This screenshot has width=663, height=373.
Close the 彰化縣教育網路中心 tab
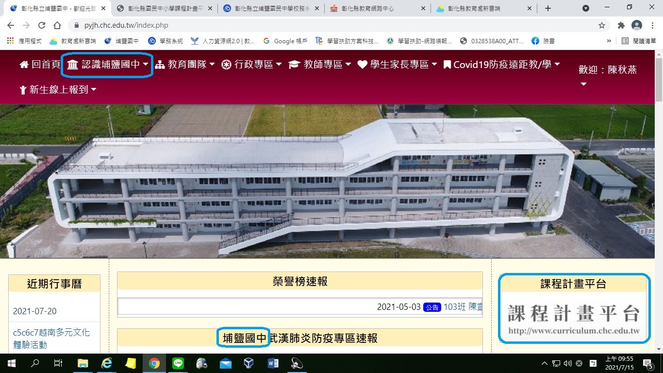[x=423, y=8]
